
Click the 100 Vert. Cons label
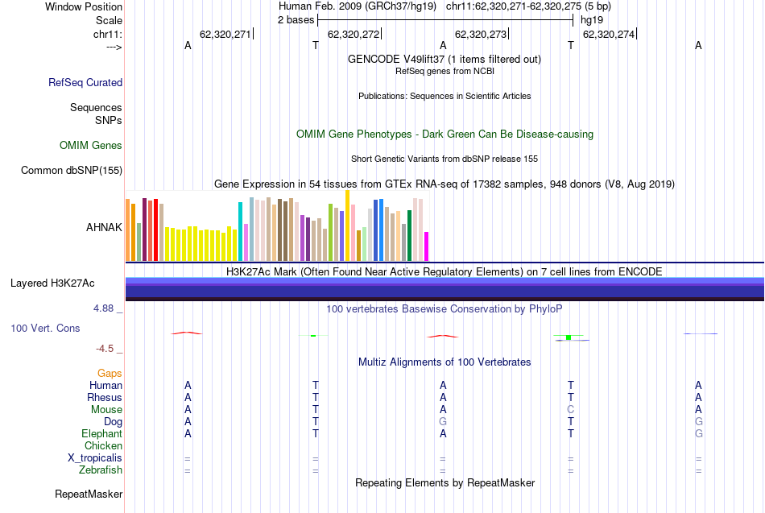click(x=45, y=328)
